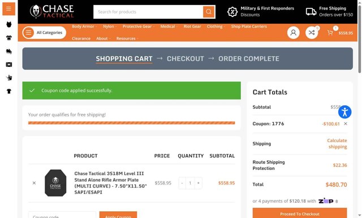The image size is (362, 218).
Task: Click the Apply Coupon button
Action: pyautogui.click(x=118, y=215)
